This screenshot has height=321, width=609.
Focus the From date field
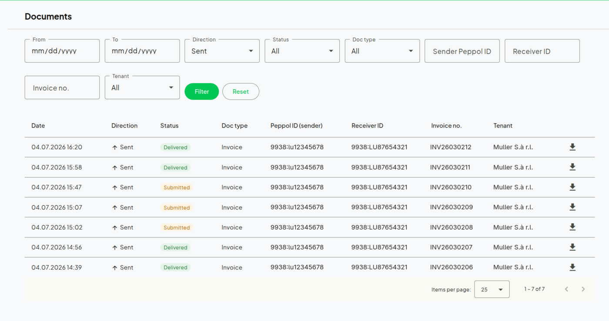[62, 51]
